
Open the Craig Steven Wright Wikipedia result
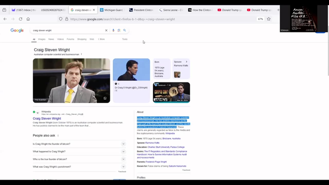pyautogui.click(x=47, y=118)
